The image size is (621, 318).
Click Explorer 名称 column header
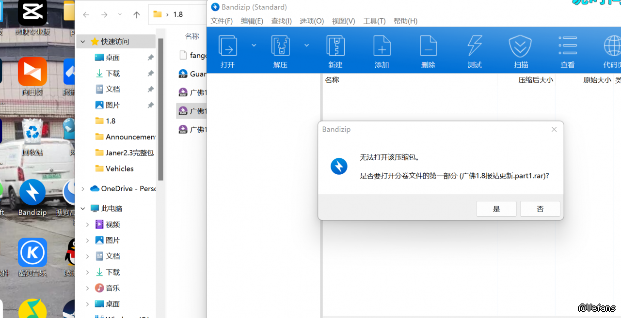(x=192, y=36)
